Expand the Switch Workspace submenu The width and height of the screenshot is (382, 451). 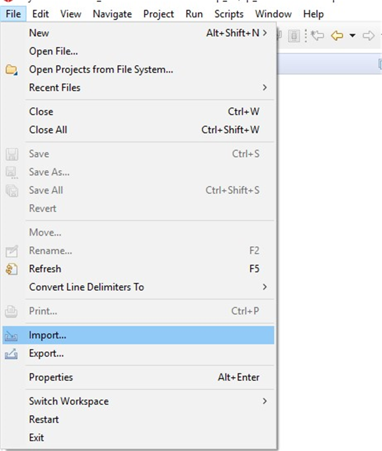(265, 401)
